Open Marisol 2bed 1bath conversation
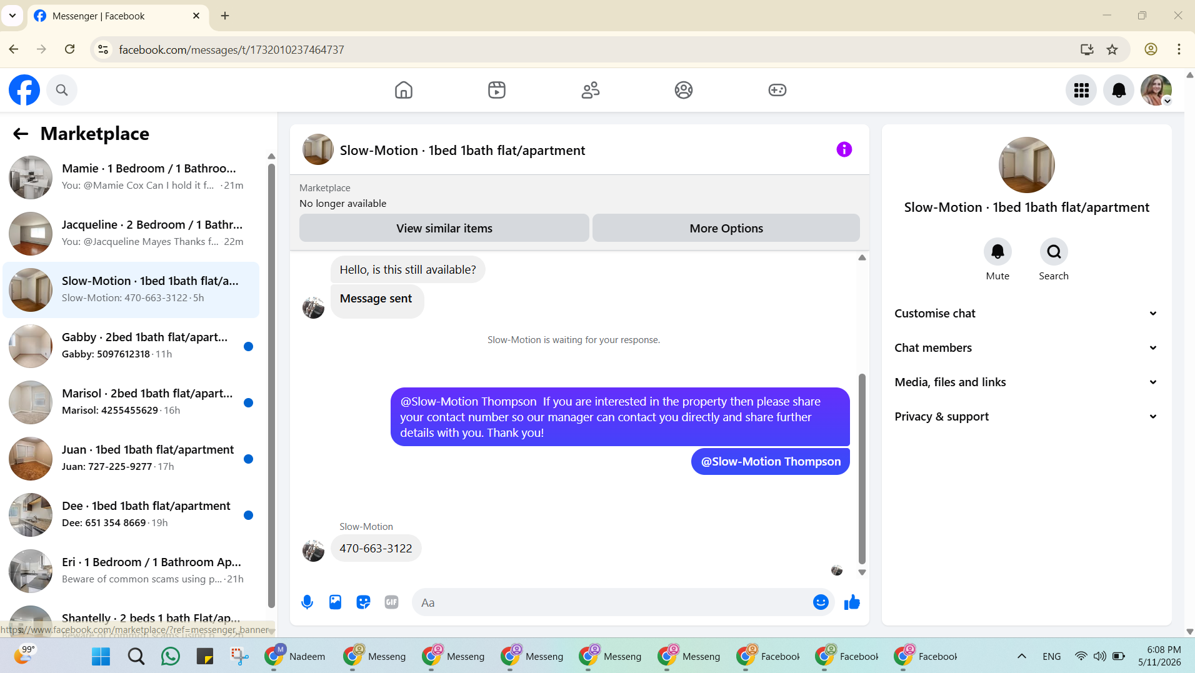1195x673 pixels. pyautogui.click(x=131, y=402)
